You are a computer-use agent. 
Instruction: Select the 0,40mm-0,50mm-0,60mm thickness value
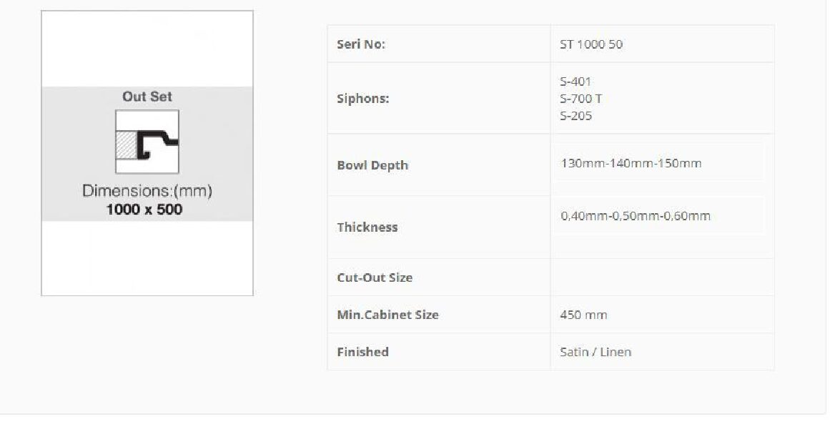click(x=636, y=216)
